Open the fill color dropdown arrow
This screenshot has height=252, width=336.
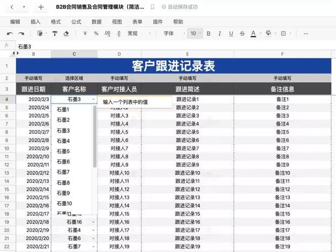click(275, 33)
